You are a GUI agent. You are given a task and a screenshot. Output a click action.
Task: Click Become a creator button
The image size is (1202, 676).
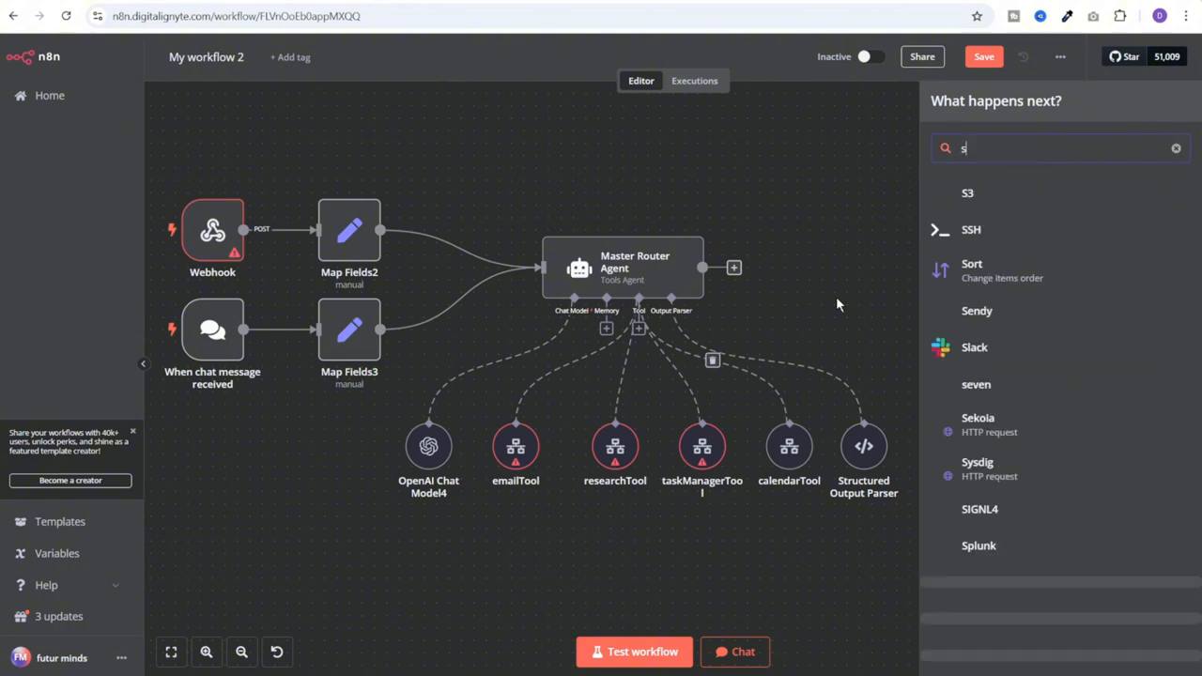[x=70, y=480]
